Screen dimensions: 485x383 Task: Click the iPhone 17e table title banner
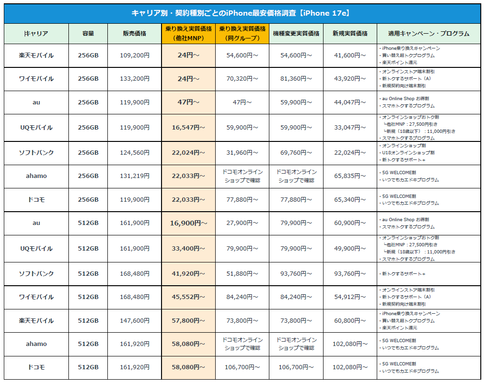point(242,13)
